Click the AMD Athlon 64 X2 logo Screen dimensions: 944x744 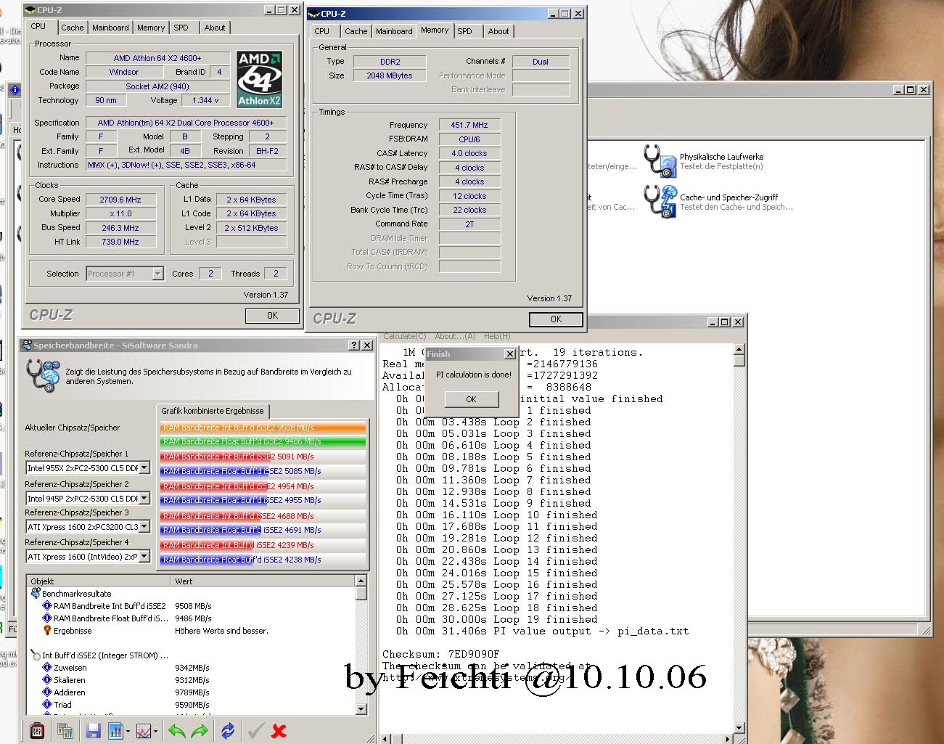click(x=259, y=78)
